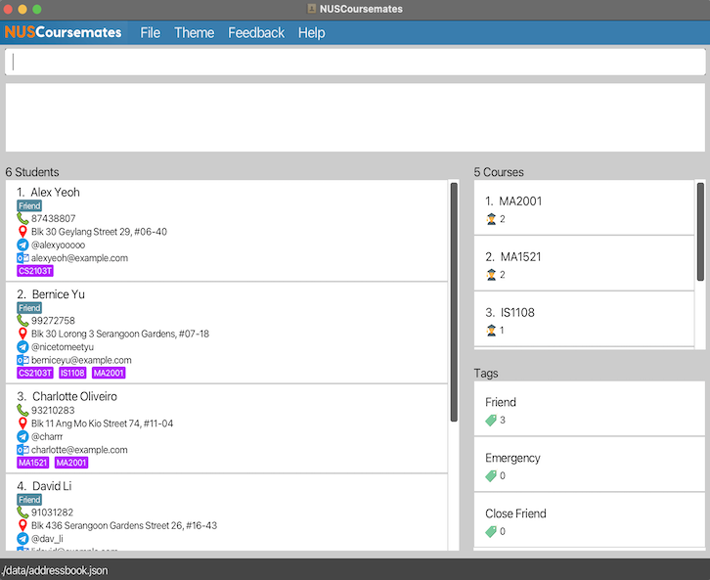This screenshot has width=710, height=580.
Task: Select student name David Li
Action: [52, 486]
